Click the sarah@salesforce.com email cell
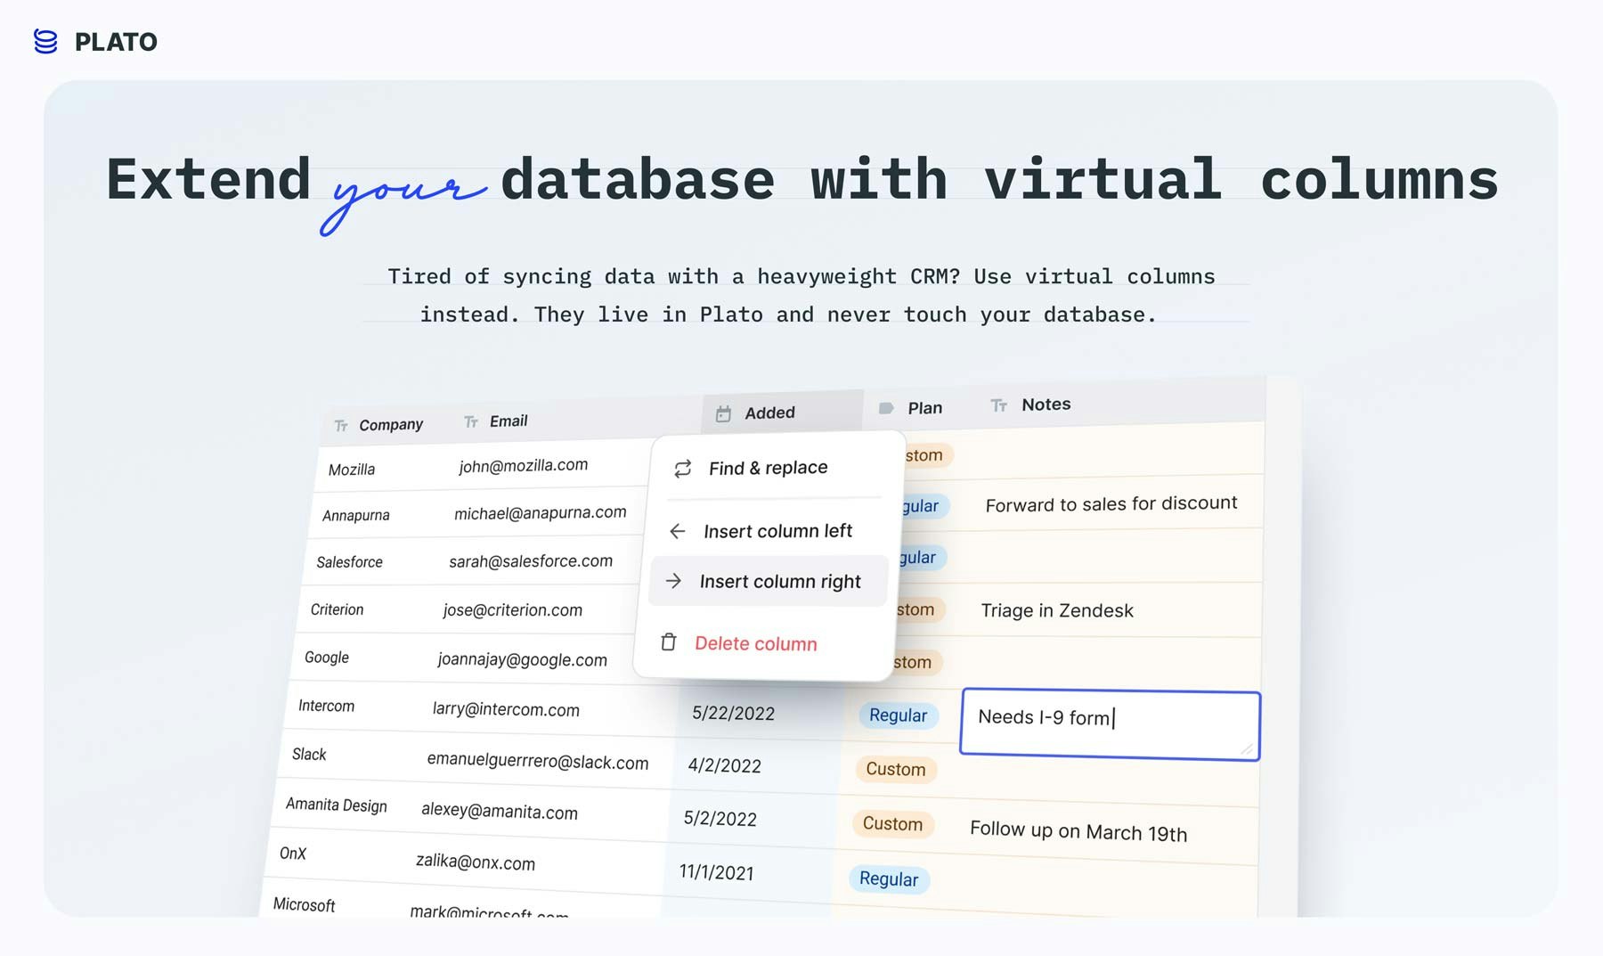Image resolution: width=1603 pixels, height=956 pixels. pyautogui.click(x=531, y=561)
